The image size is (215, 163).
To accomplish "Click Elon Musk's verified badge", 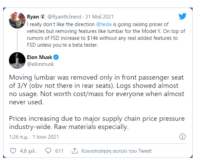I will [56, 57].
